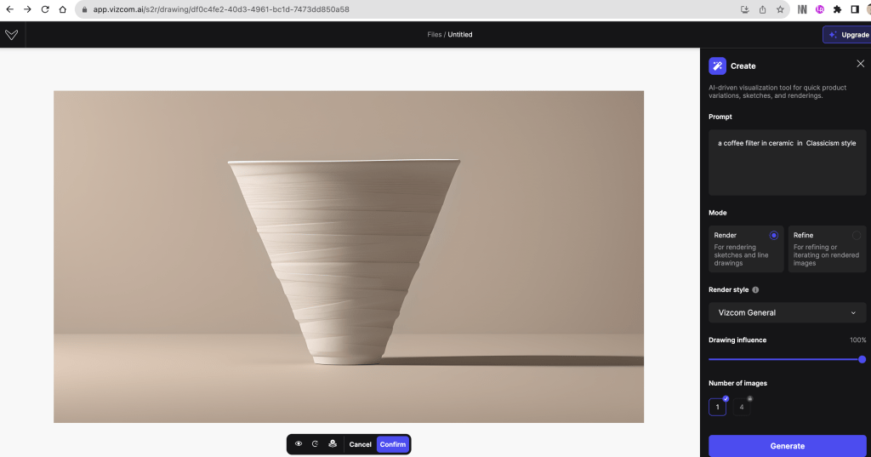The height and width of the screenshot is (457, 871).
Task: Click the browser share icon
Action: (762, 9)
